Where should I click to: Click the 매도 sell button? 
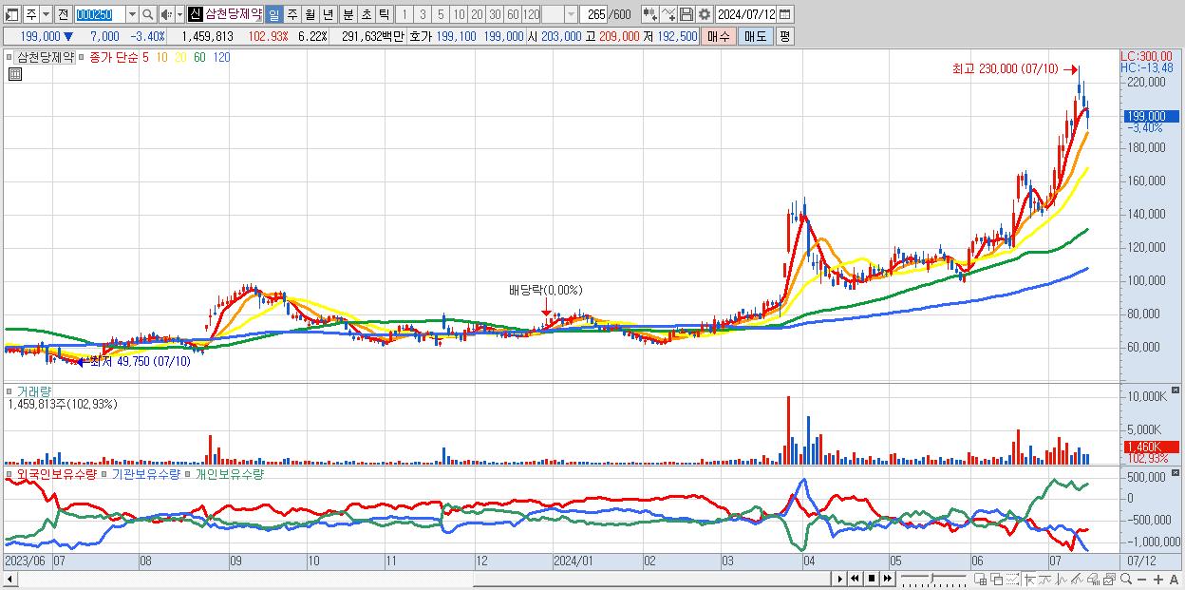(755, 36)
